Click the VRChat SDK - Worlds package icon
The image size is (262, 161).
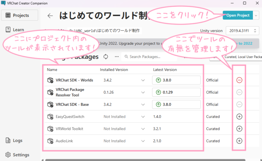pos(50,80)
